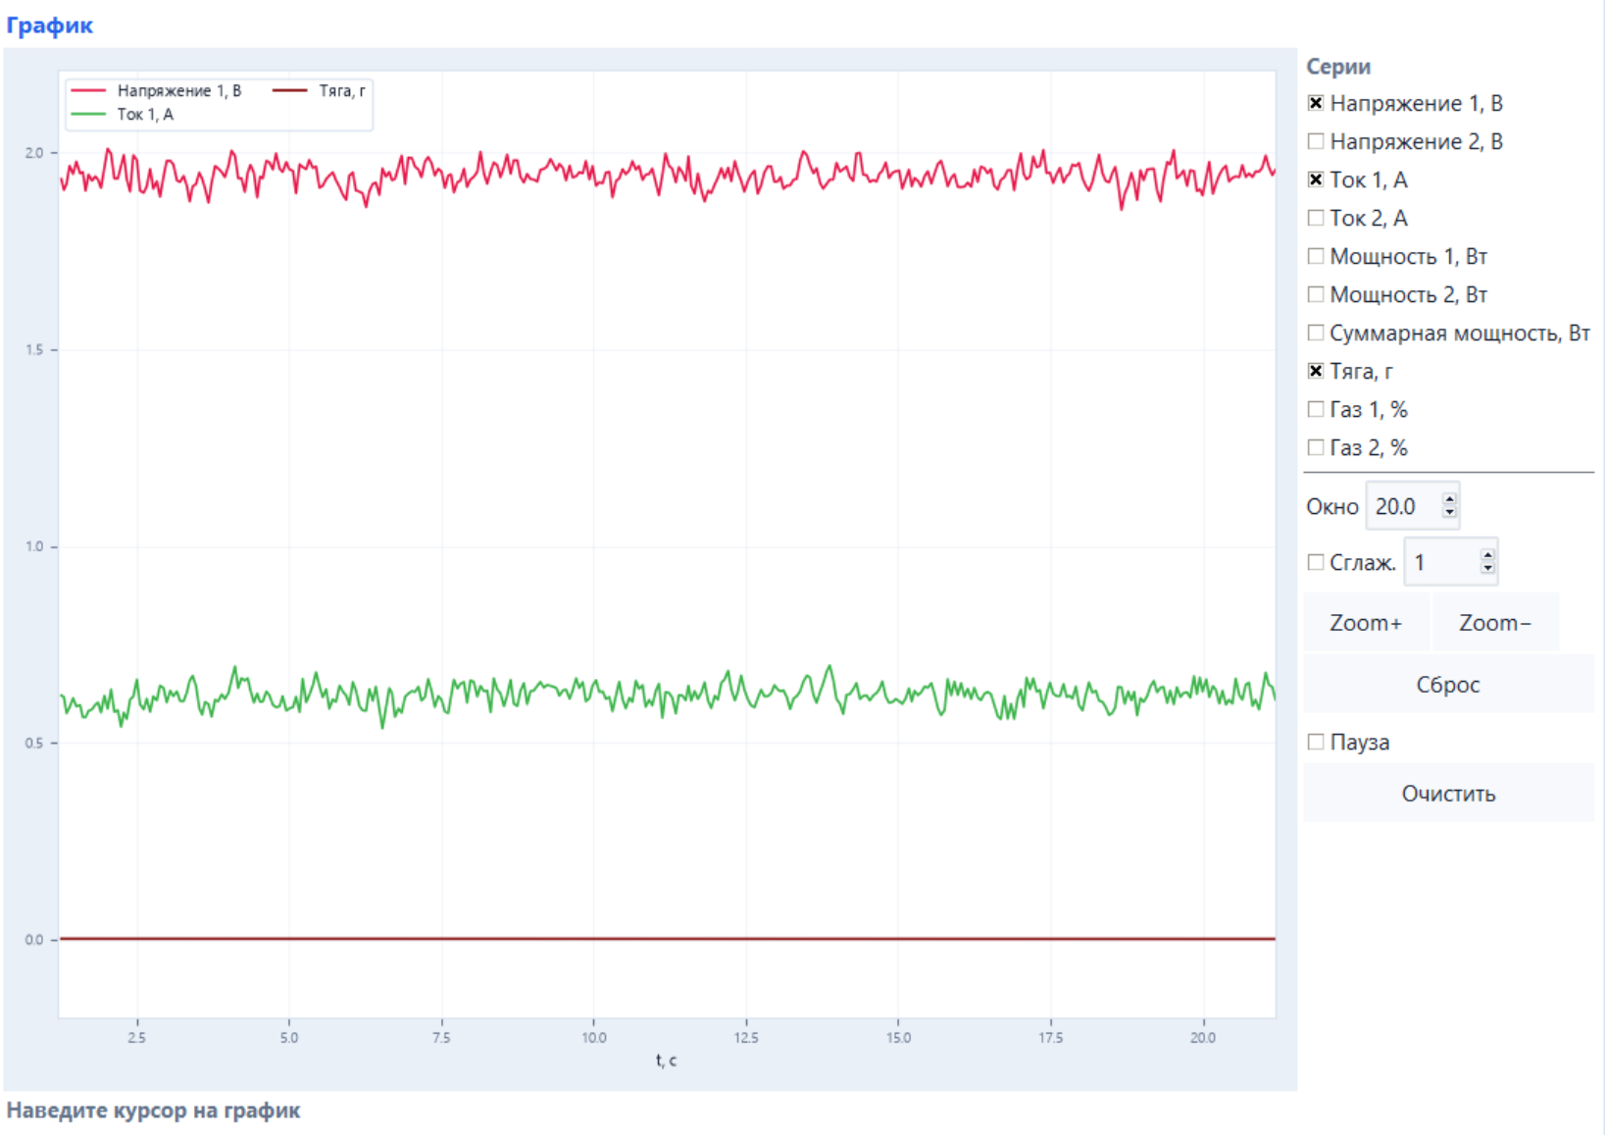Click the Сброс reset button
This screenshot has width=1605, height=1135.
coord(1448,684)
